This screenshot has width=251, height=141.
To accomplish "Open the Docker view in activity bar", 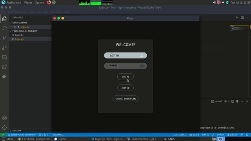I will 4,76.
